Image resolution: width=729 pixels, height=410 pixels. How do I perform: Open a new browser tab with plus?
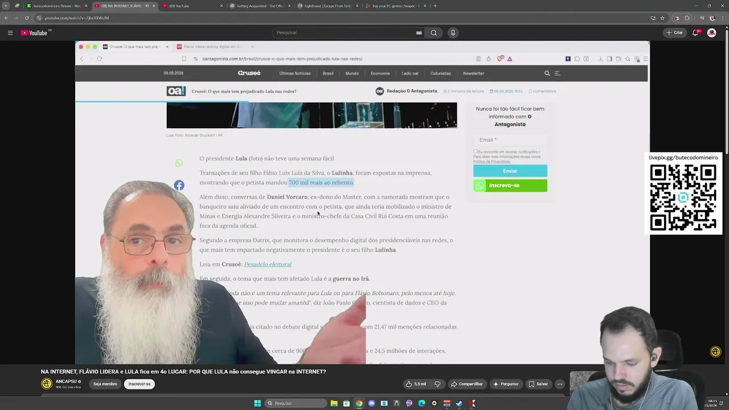(x=435, y=6)
